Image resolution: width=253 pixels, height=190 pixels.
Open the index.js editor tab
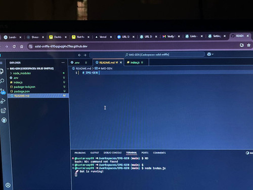(x=137, y=62)
